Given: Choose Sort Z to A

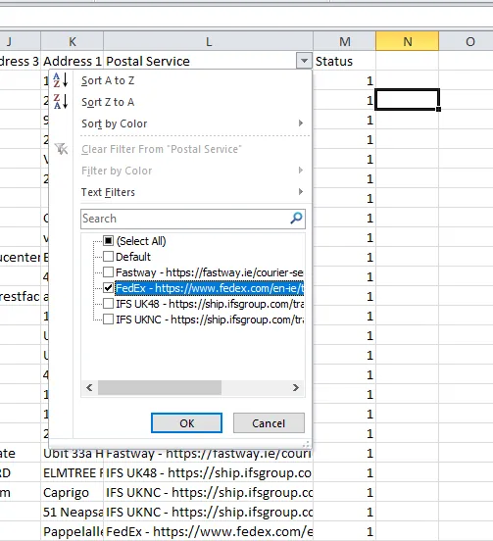Looking at the screenshot, I should click(108, 102).
